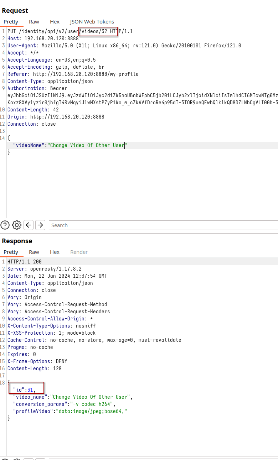Switch the Request view to the Raw tab
278x460 pixels.
[34, 22]
